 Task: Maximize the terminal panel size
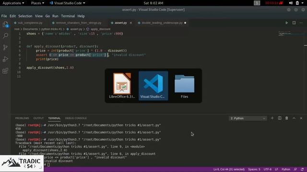pyautogui.click(x=294, y=118)
